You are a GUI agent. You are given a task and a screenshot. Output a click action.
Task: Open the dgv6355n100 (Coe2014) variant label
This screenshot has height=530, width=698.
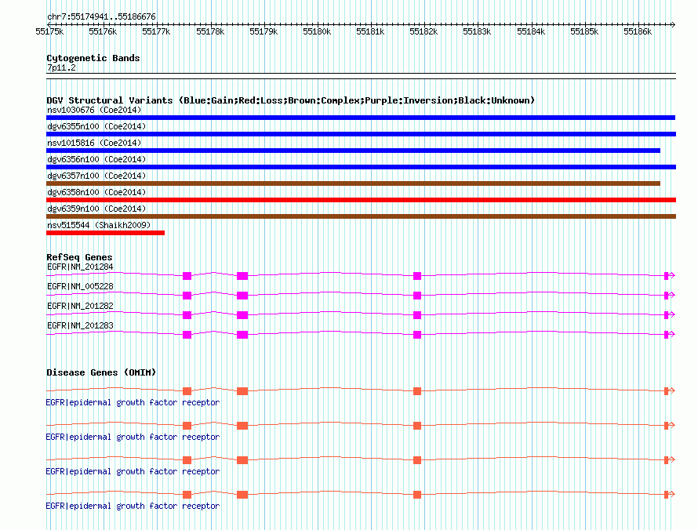[x=96, y=126]
